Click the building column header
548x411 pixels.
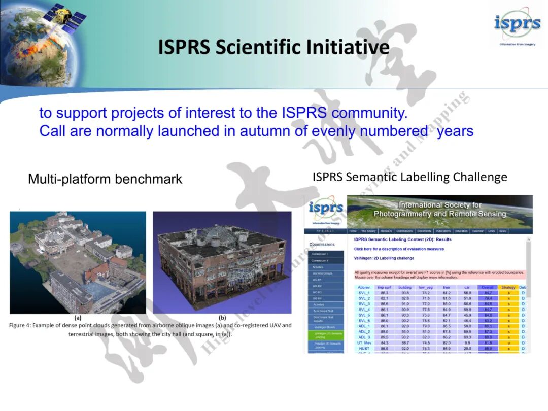click(405, 287)
